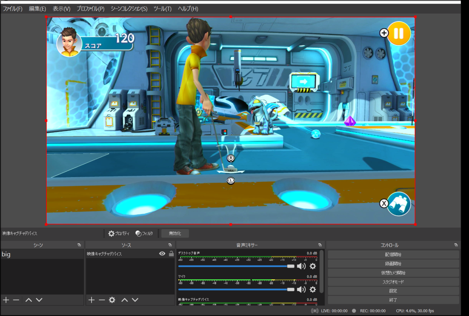469x316 pixels.
Task: Remove selected source with minus icon
Action: (102, 300)
